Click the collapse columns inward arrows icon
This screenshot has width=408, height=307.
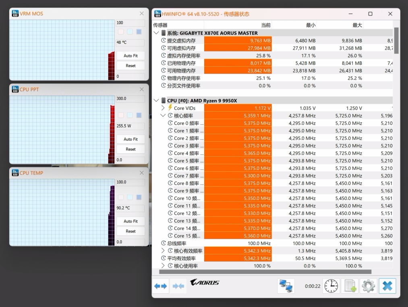pos(178,286)
